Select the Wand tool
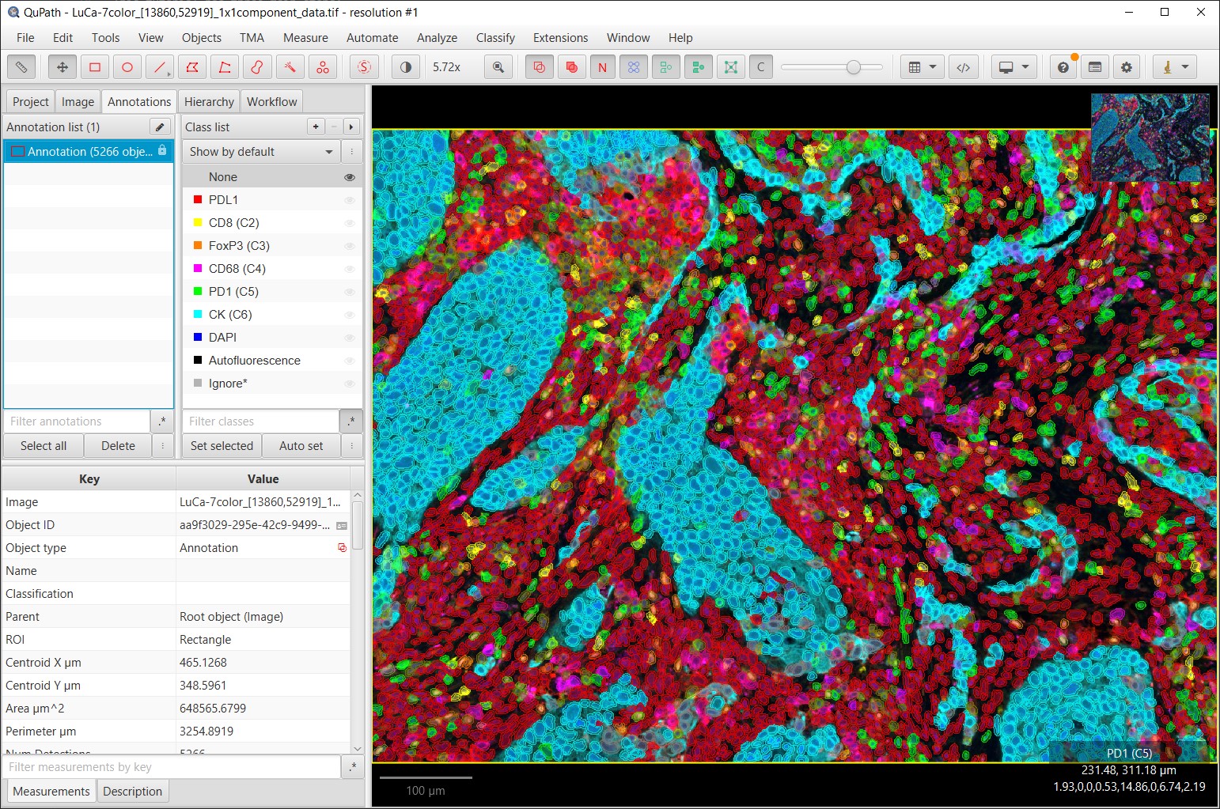 tap(290, 67)
